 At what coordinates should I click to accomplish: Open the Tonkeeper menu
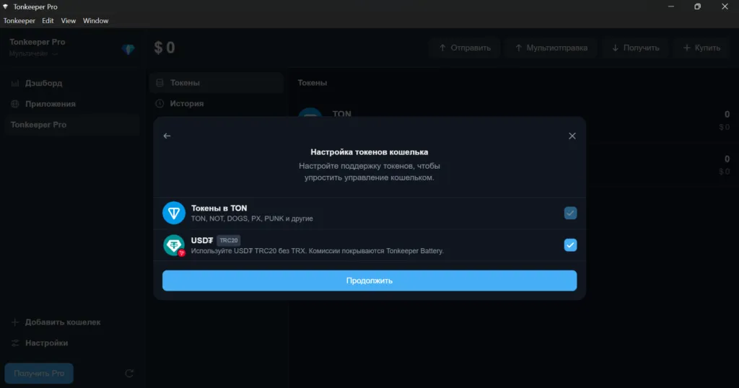click(19, 21)
